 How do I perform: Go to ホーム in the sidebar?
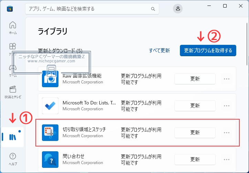coord(13,28)
